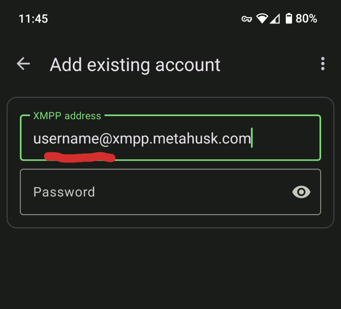Tap the "Add existing account" title
This screenshot has height=309, width=341.
pos(135,65)
